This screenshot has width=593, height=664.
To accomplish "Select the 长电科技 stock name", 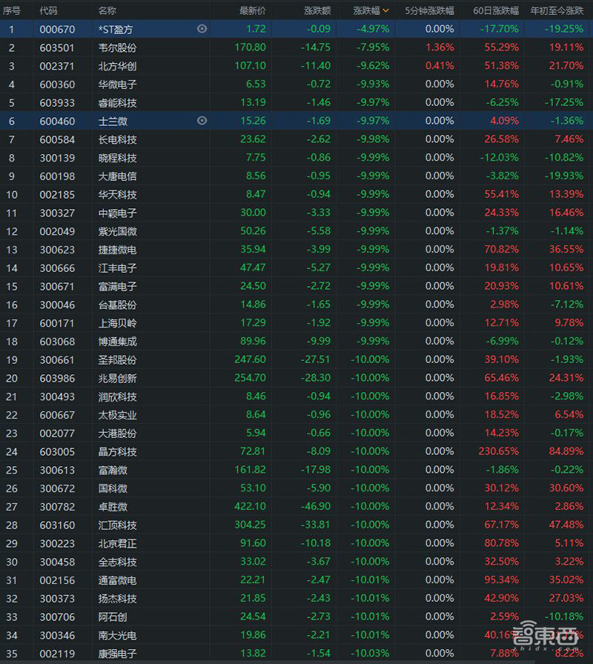I will point(117,139).
